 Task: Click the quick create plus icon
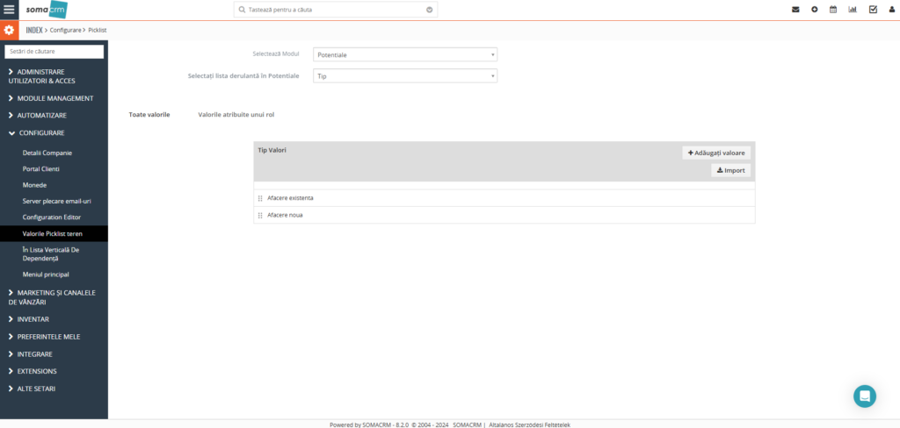tap(815, 10)
